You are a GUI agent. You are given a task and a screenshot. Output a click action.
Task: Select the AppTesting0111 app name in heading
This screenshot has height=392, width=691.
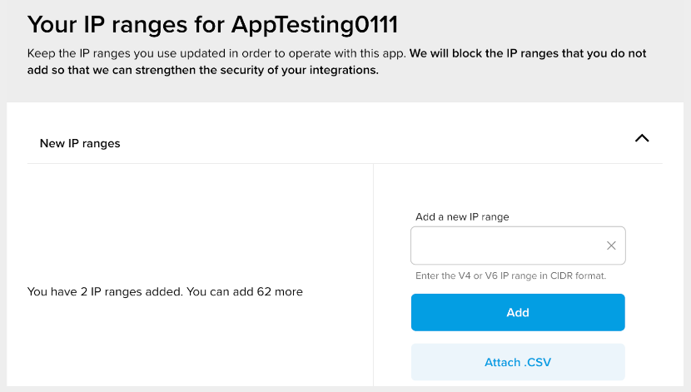(315, 25)
